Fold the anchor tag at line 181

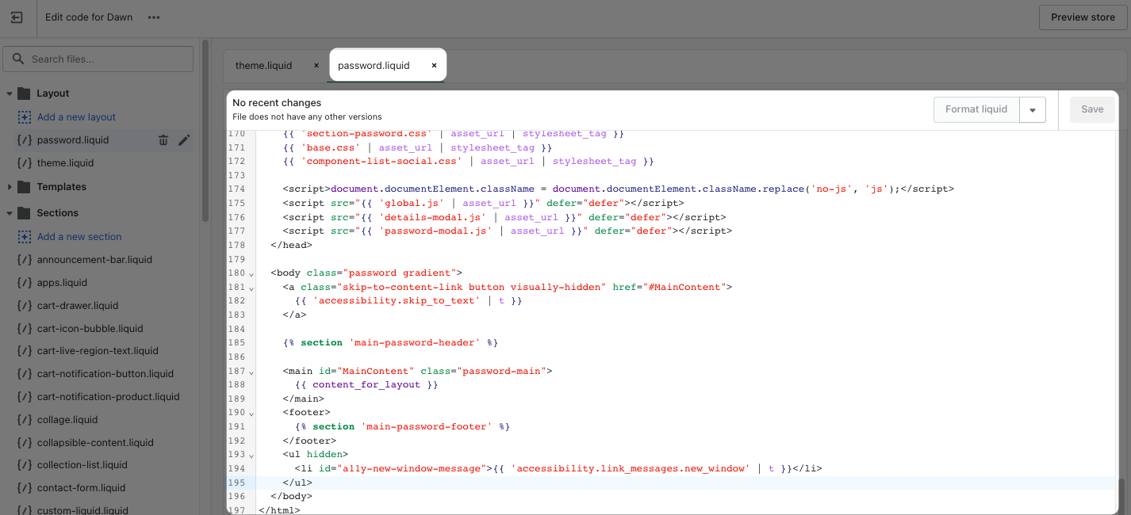251,288
